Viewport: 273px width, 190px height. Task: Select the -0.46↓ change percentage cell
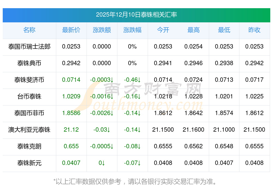click(x=132, y=80)
